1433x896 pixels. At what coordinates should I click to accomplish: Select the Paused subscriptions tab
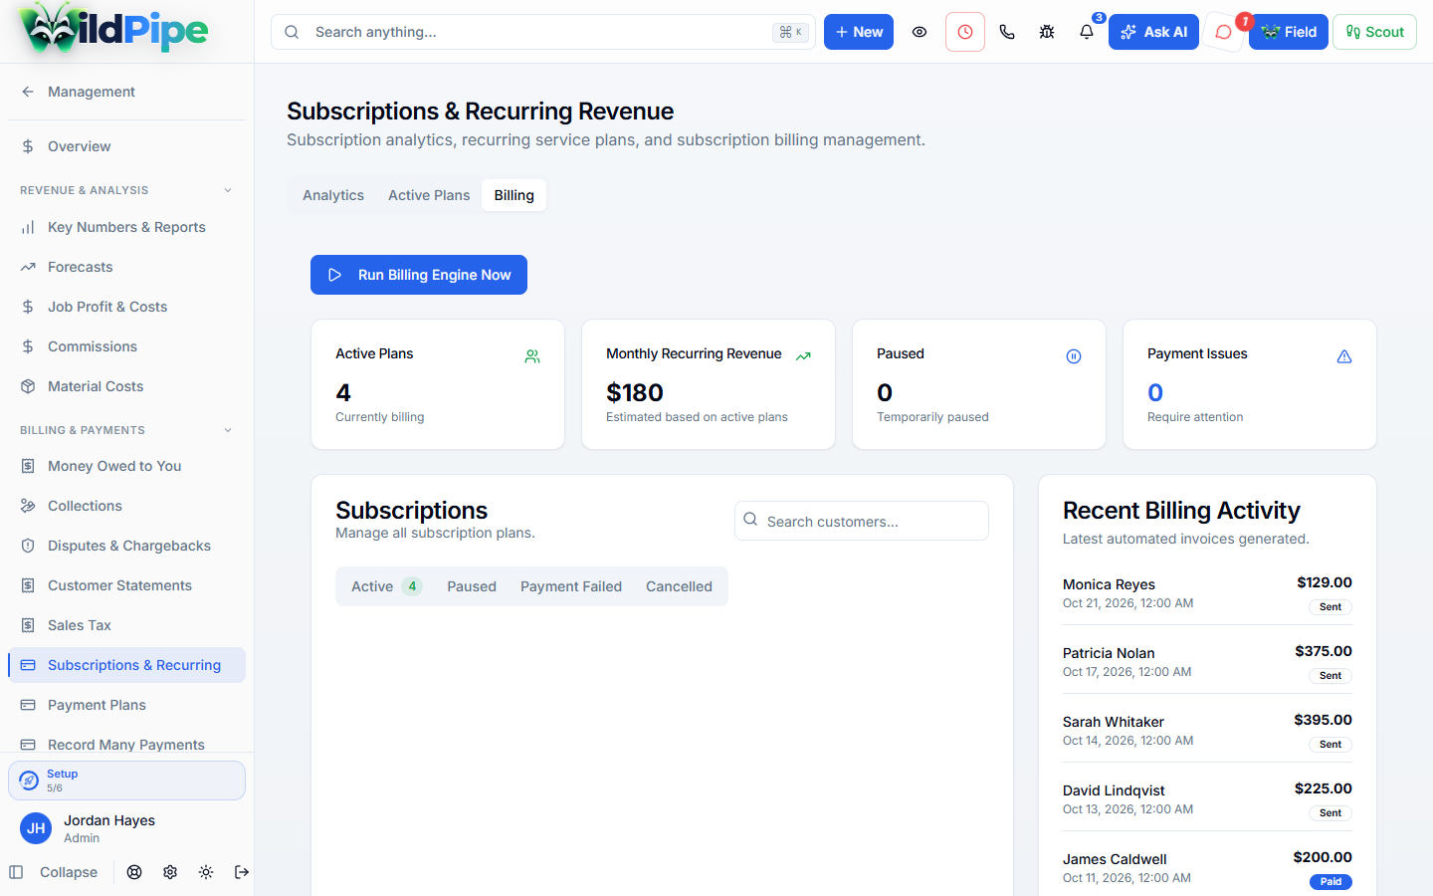tap(472, 586)
